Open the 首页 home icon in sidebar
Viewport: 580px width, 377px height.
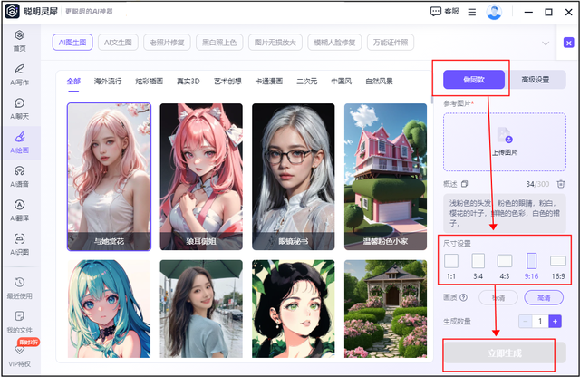click(20, 40)
